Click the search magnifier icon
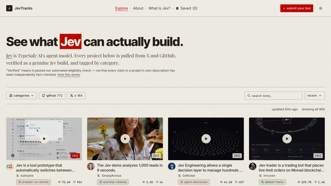The height and width of the screenshot is (186, 331). point(249,96)
